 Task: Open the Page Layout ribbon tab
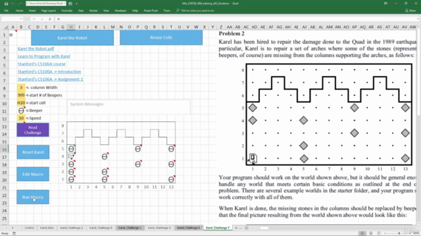[x=48, y=10]
